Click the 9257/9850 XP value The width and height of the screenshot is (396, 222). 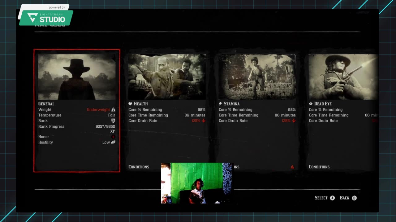pyautogui.click(x=105, y=129)
